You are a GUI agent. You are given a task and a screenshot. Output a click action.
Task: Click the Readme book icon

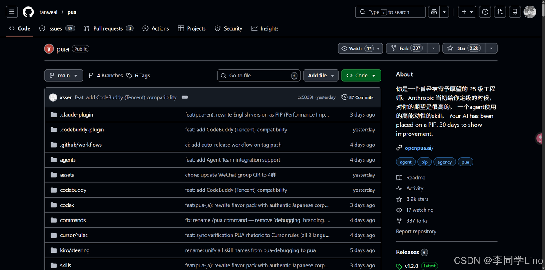(399, 178)
